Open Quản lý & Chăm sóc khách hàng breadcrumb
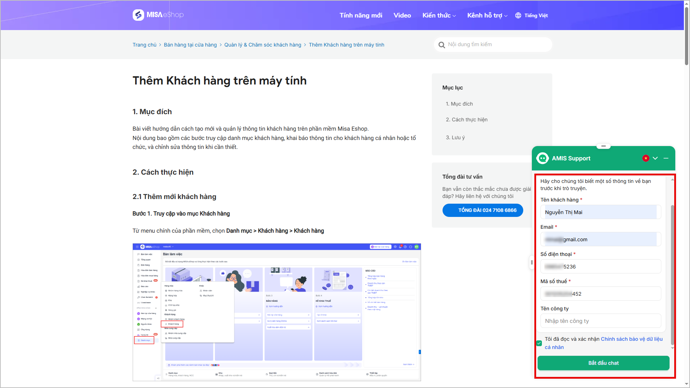The image size is (690, 388). tap(263, 45)
